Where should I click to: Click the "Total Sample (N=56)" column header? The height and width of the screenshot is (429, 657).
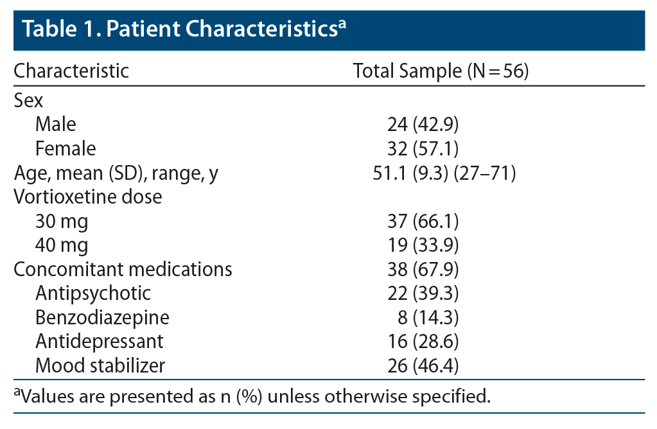(441, 71)
